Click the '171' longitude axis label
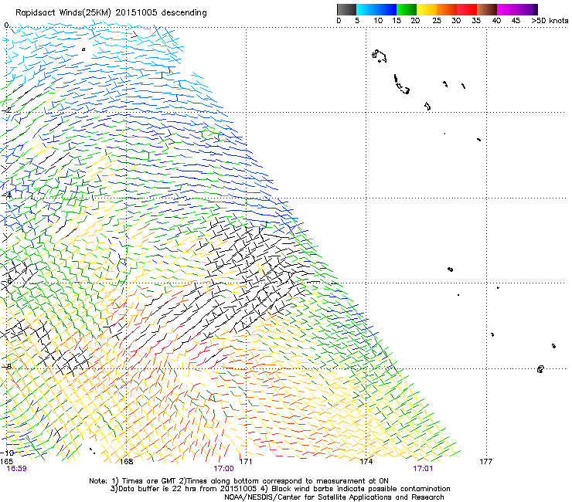Screen dimensions: 572x502 point(246,462)
